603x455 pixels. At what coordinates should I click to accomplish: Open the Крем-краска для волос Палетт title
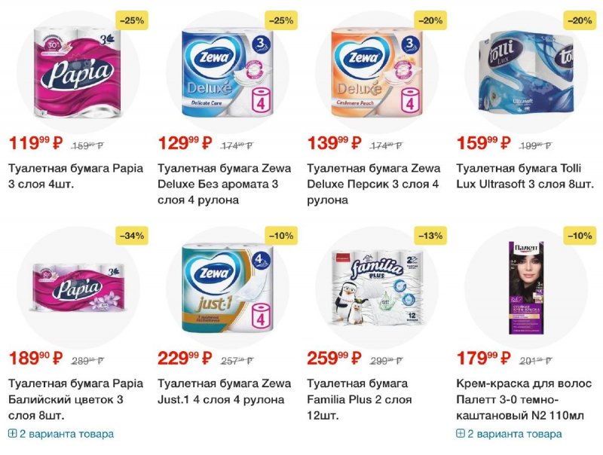point(524,400)
